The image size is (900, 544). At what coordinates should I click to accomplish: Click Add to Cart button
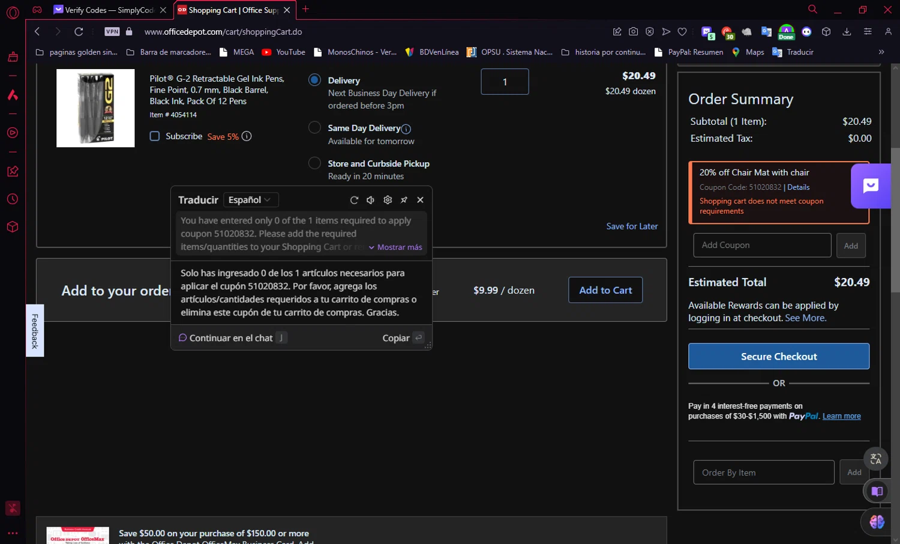(605, 290)
